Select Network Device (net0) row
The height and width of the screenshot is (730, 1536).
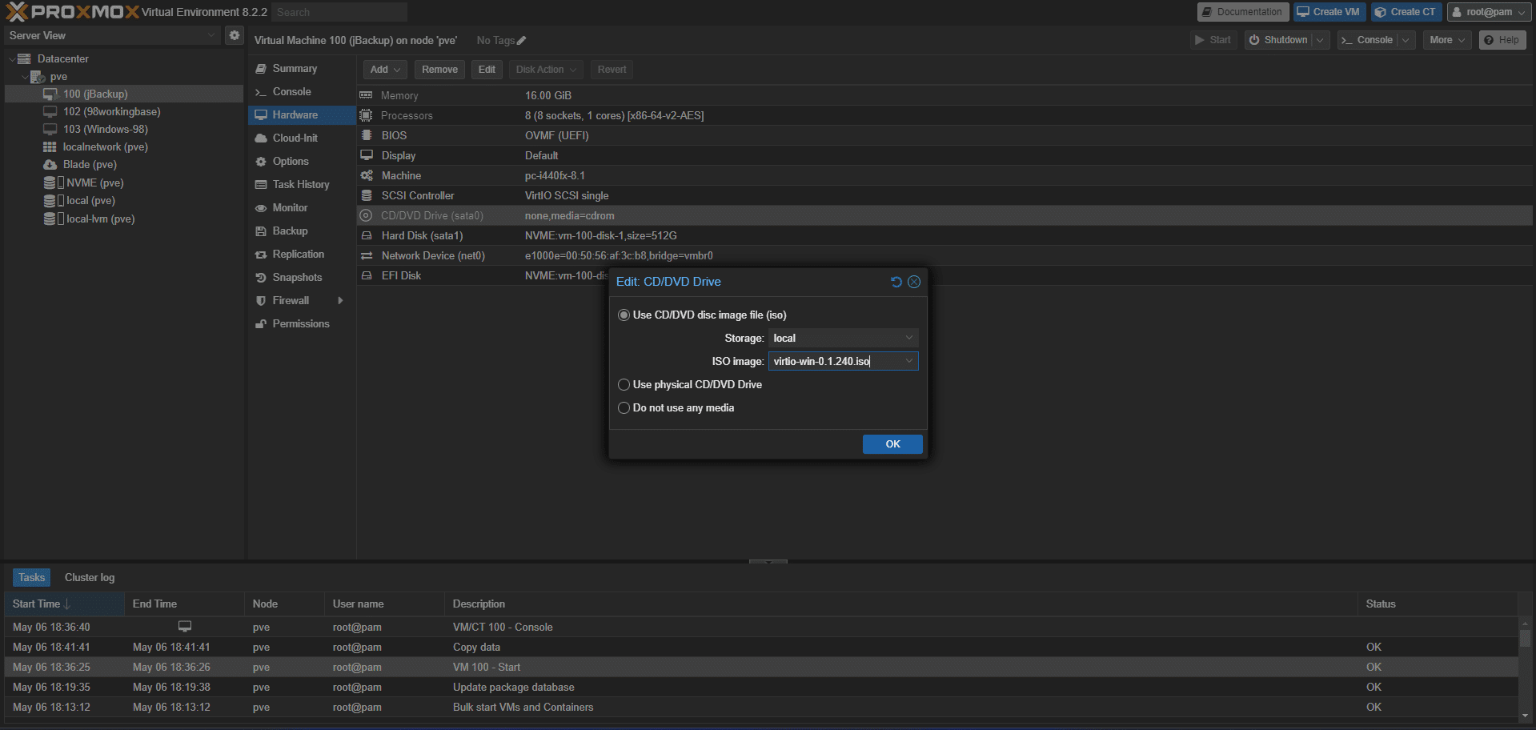944,255
